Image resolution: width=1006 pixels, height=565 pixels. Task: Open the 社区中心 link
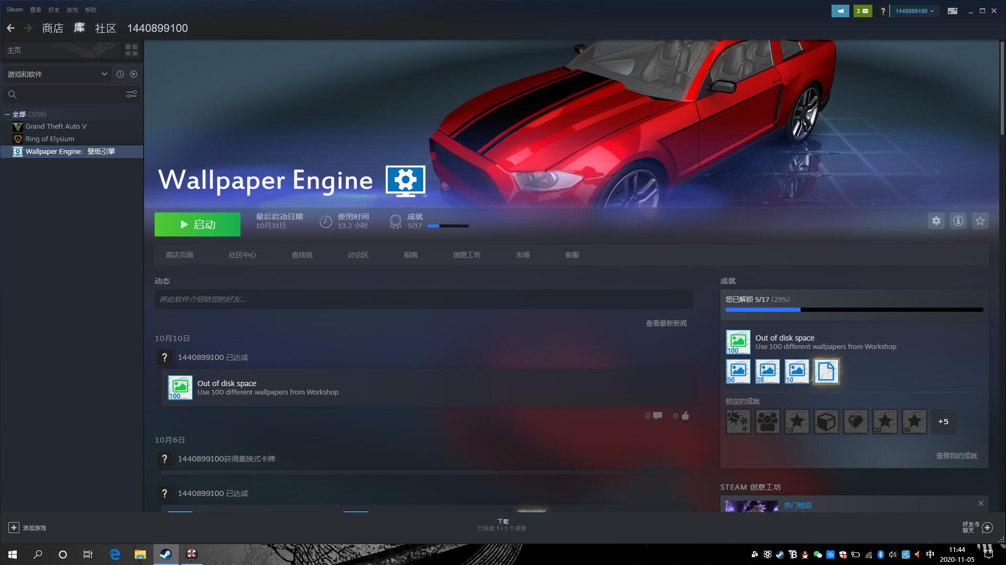click(x=243, y=255)
